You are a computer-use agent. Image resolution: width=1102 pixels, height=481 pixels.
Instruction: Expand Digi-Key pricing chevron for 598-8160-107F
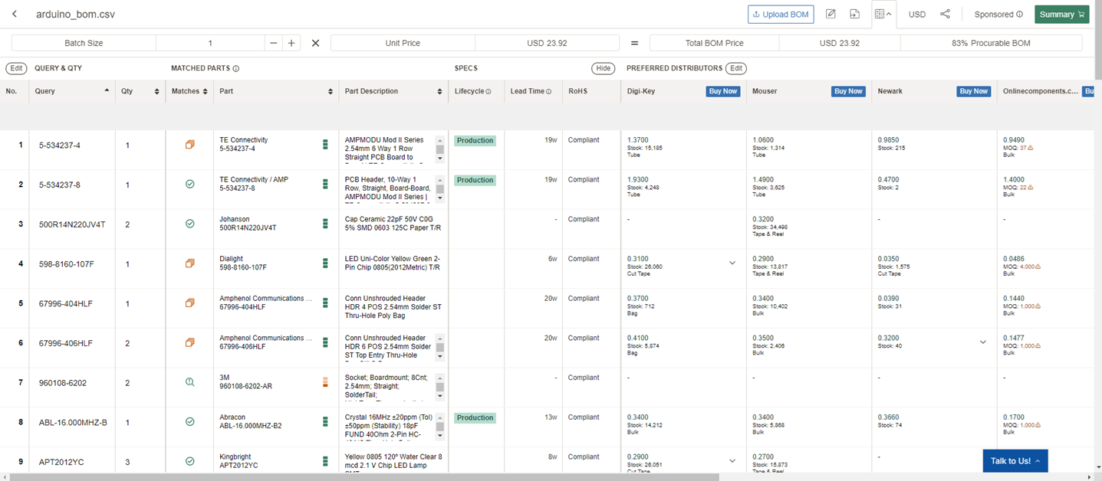[732, 263]
